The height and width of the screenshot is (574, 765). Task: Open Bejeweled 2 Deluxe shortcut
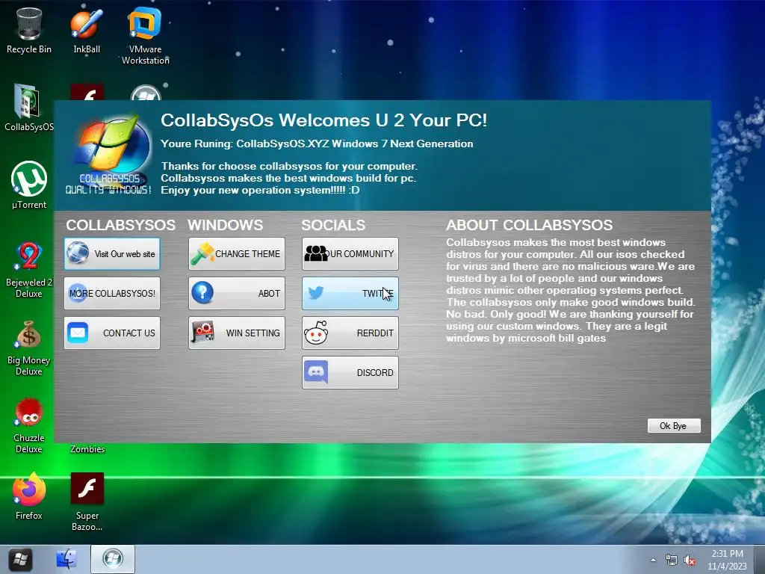pos(29,269)
